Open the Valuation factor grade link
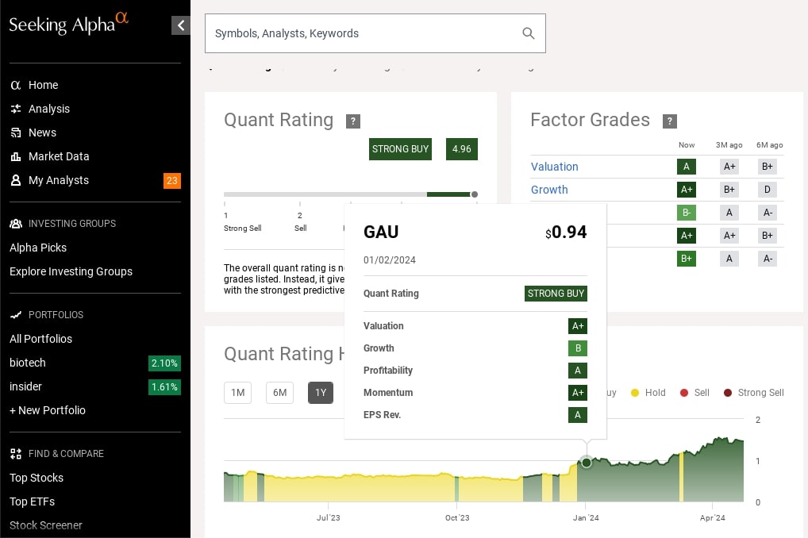The height and width of the screenshot is (538, 808). [554, 167]
